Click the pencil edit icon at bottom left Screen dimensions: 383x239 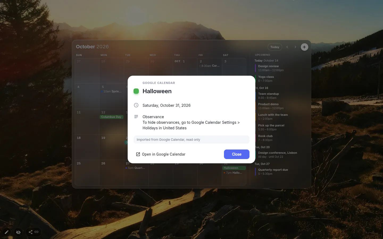pyautogui.click(x=7, y=232)
